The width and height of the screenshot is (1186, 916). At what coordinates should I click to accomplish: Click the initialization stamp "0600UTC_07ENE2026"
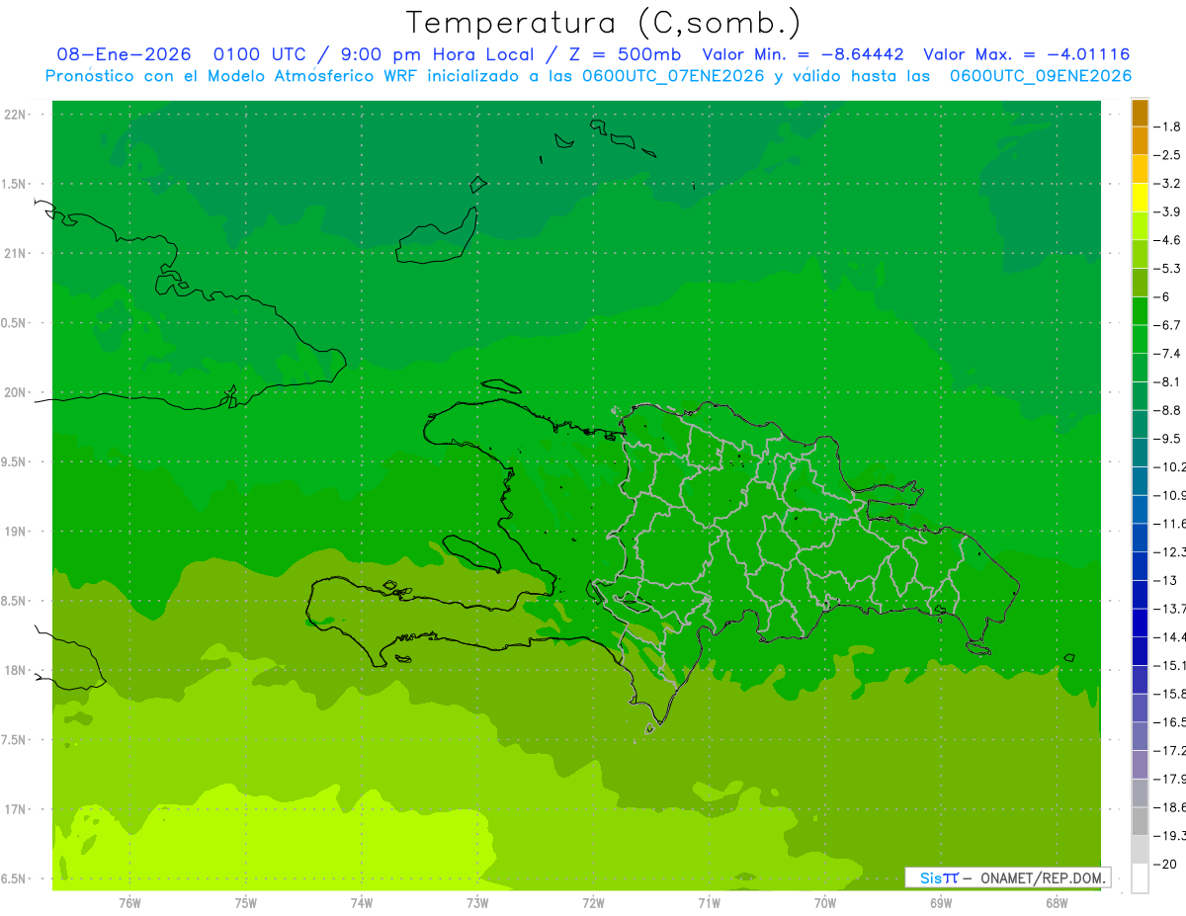tap(672, 76)
